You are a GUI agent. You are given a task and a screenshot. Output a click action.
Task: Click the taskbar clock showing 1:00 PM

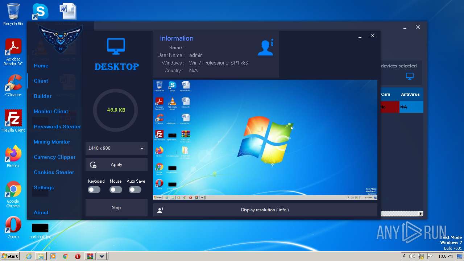pyautogui.click(x=446, y=256)
